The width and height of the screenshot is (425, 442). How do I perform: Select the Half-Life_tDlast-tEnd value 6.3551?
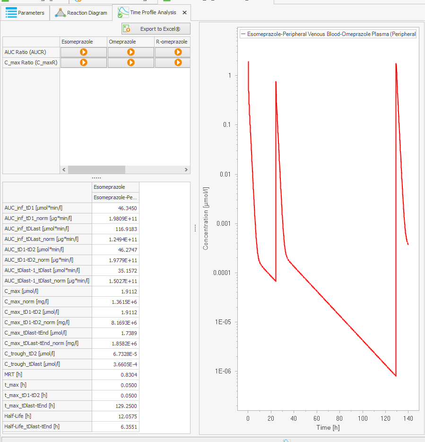[115, 427]
